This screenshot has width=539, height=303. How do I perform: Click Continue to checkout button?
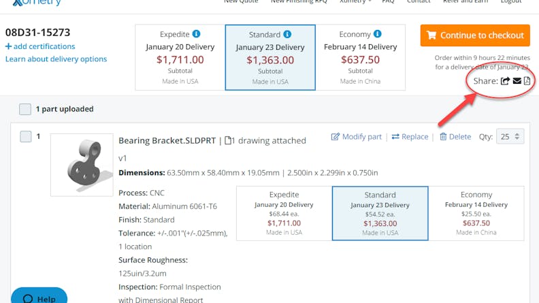475,35
